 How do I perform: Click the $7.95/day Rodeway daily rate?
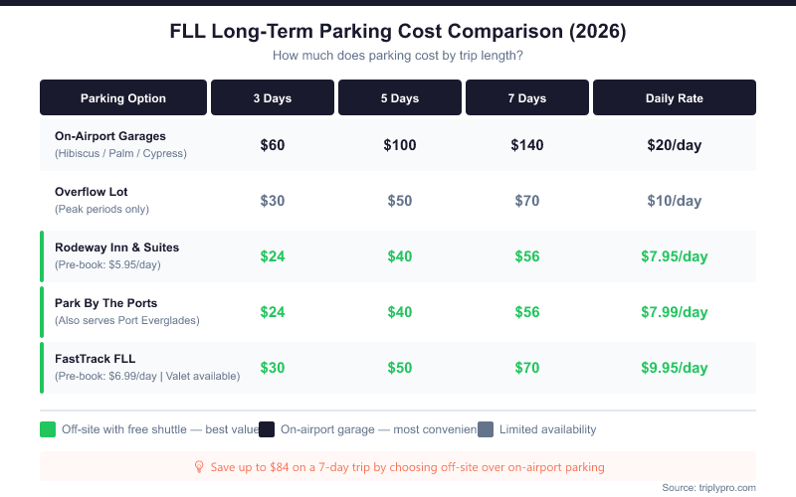[x=675, y=256]
